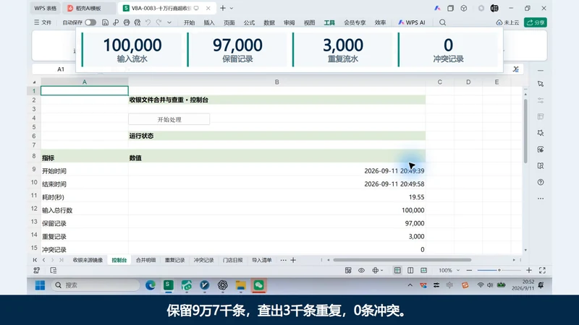Enter full screen view icon
Screen dimensions: 579x325
[x=542, y=270]
